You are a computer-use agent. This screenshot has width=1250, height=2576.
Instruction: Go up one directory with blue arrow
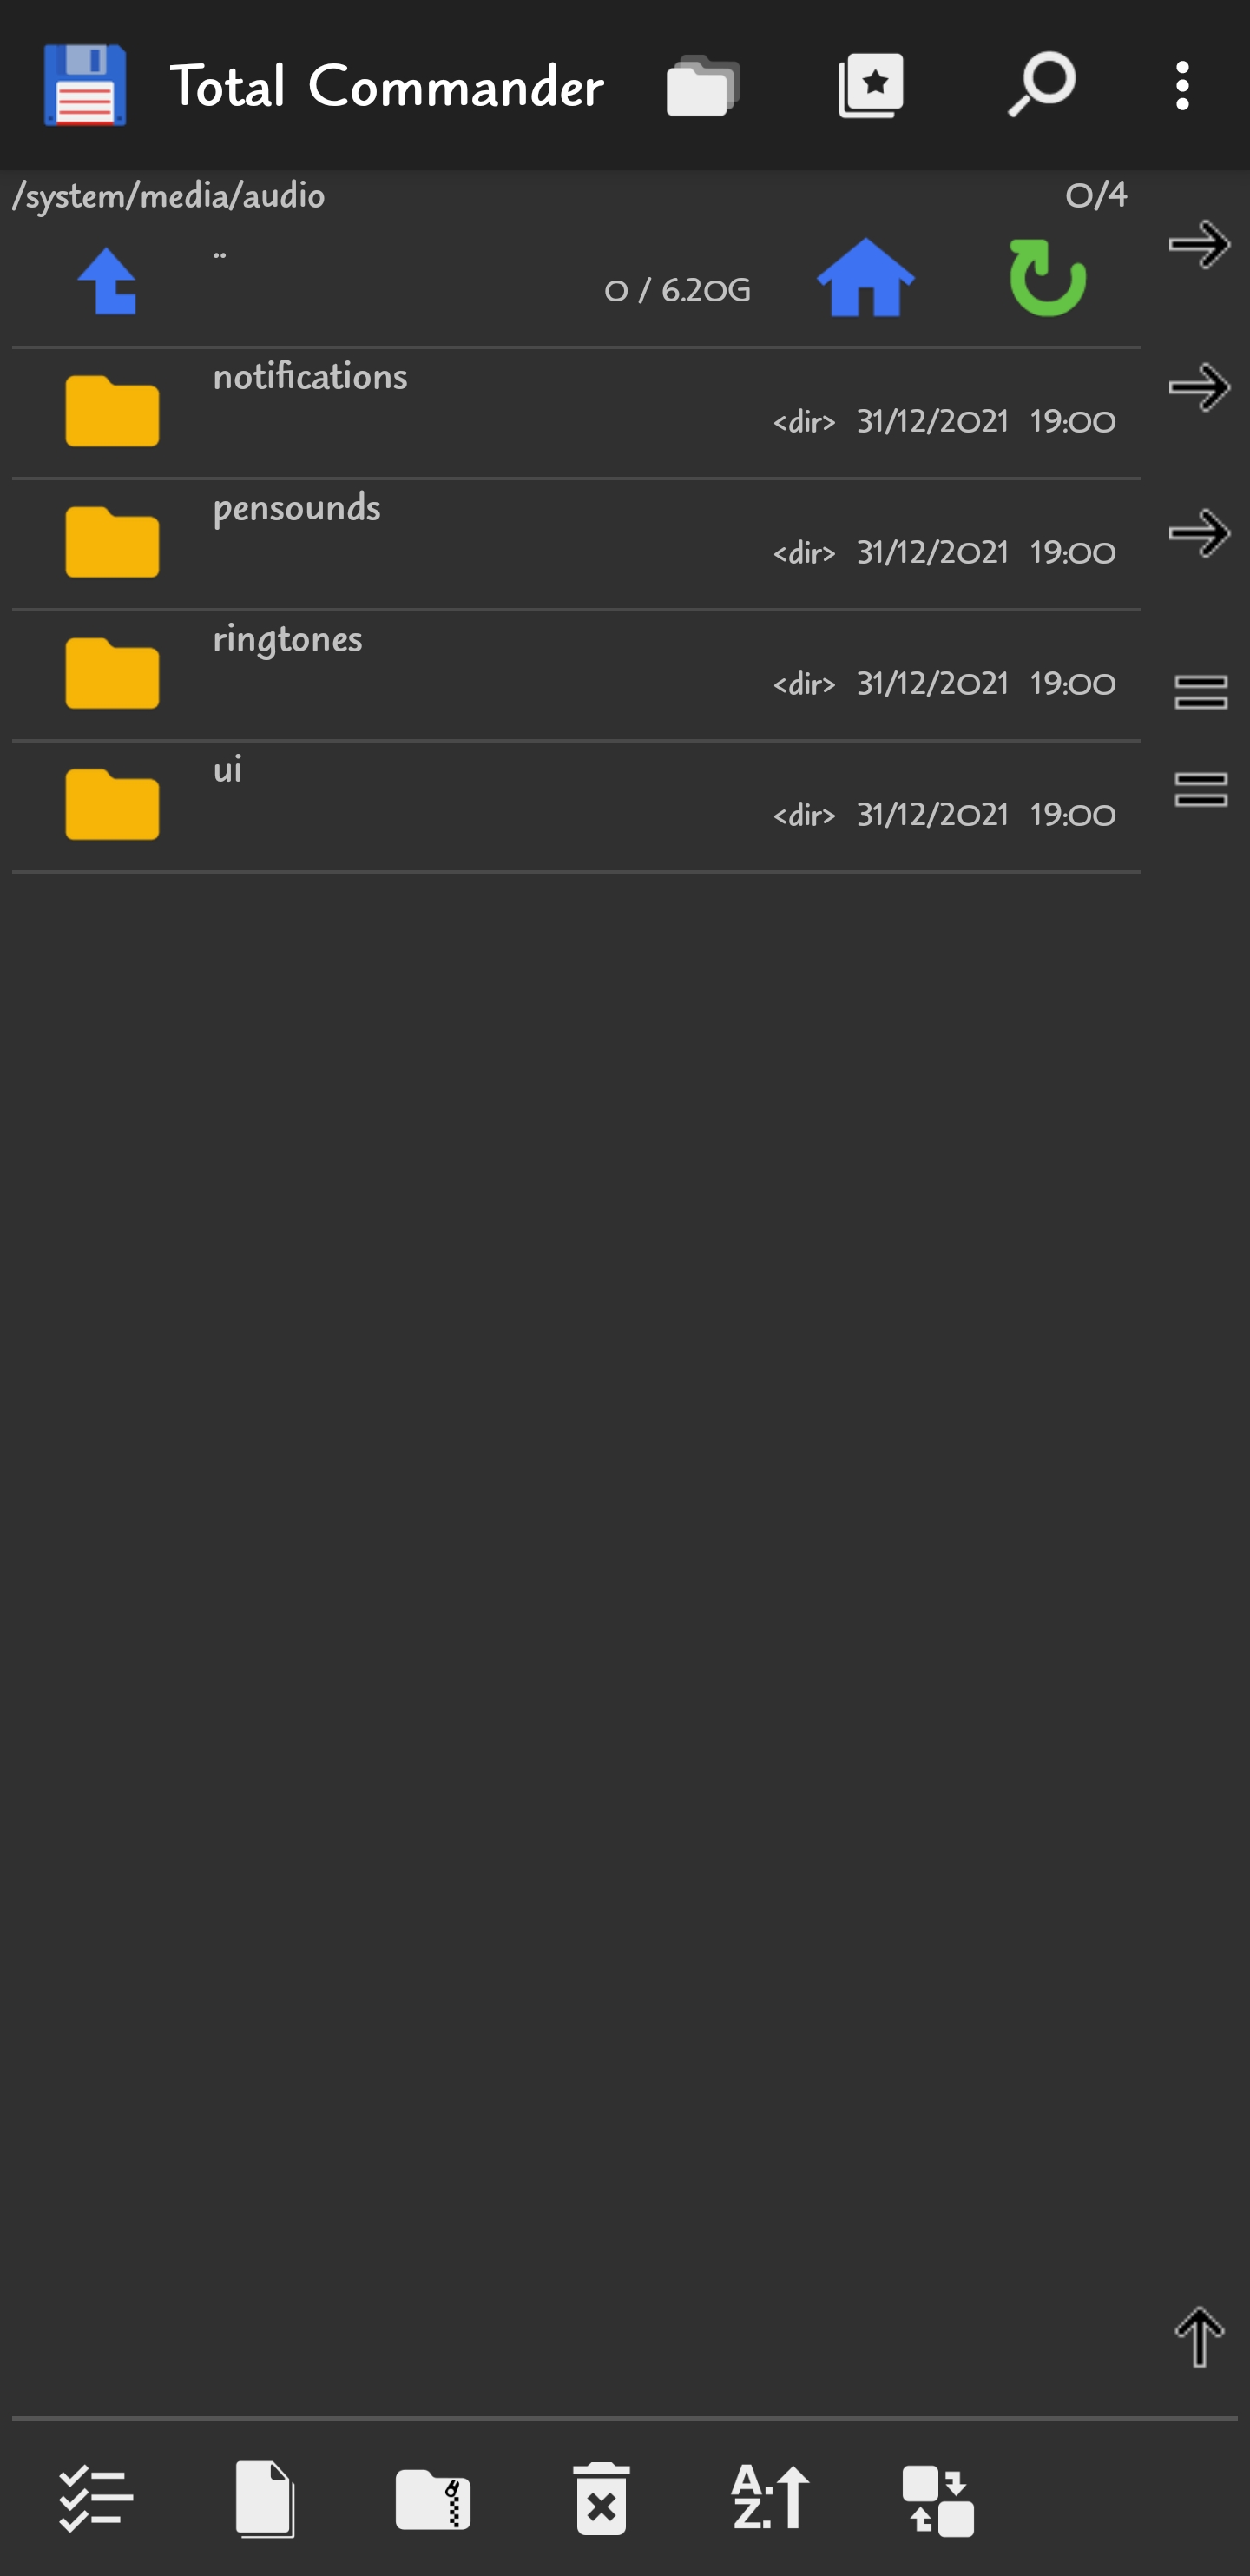point(107,281)
